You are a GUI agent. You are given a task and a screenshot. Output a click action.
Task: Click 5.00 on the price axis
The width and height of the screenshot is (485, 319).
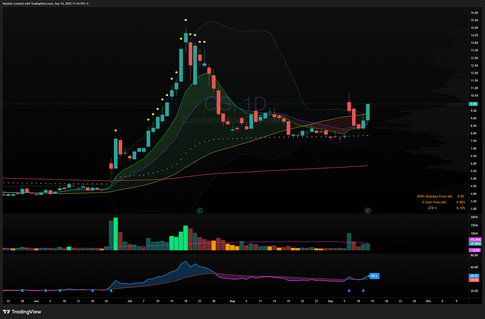tap(473, 179)
